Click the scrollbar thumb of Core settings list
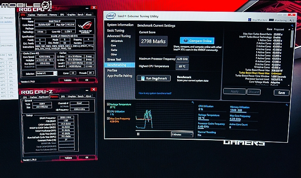The width and height of the screenshot is (301, 178). [x=292, y=38]
